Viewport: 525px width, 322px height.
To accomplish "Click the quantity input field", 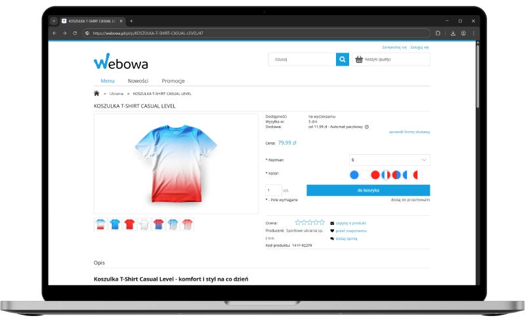I will point(274,190).
